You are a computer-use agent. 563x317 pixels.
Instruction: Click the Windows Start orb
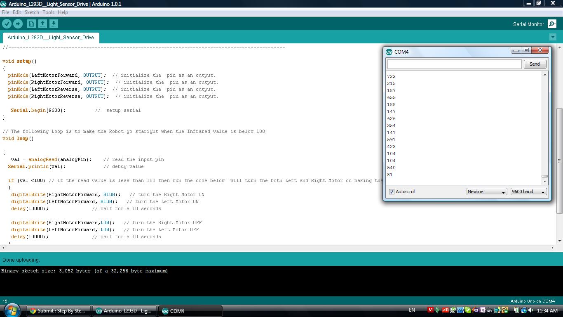11,310
